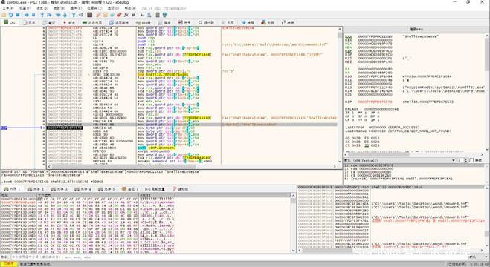Click the hash symbol toolbar icon

pyautogui.click(x=133, y=15)
